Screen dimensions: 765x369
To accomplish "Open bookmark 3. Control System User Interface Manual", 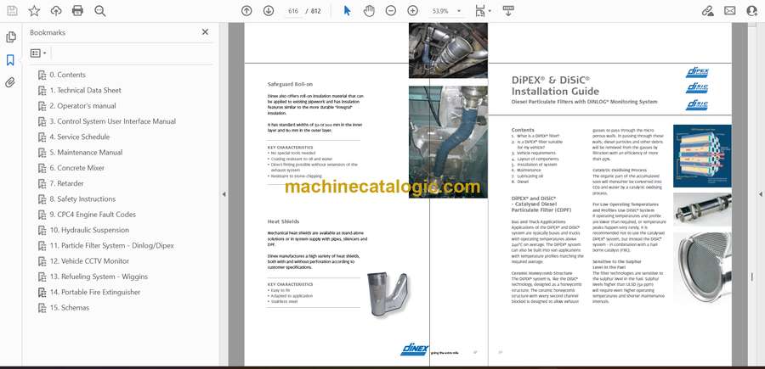I will point(113,121).
